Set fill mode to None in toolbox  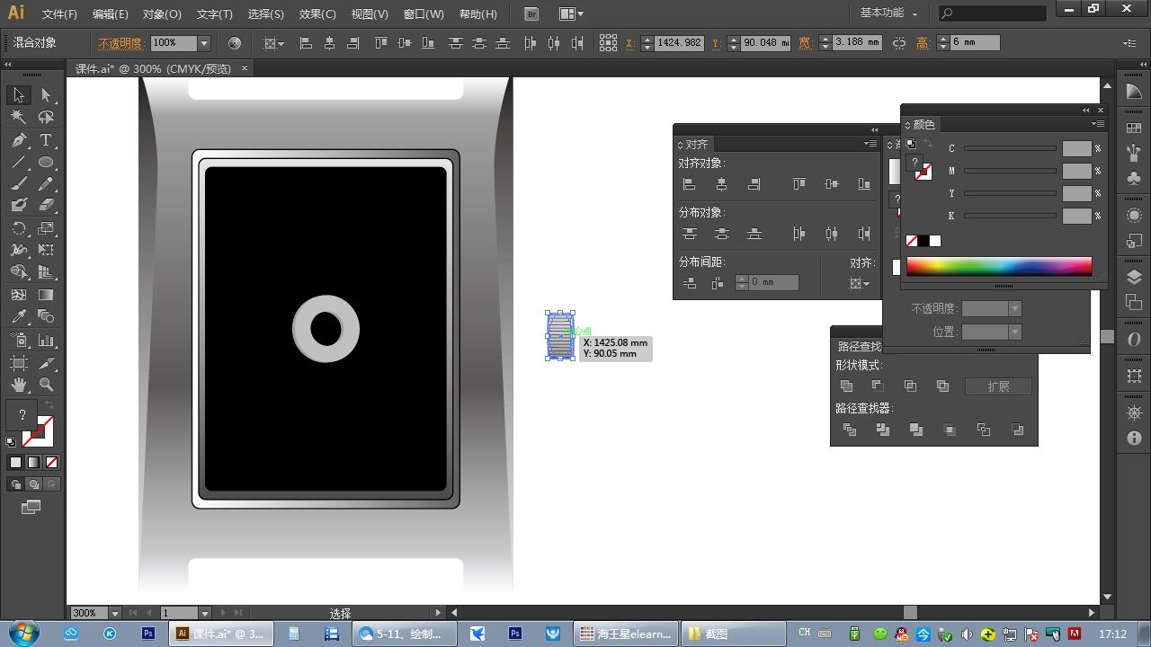[x=51, y=462]
